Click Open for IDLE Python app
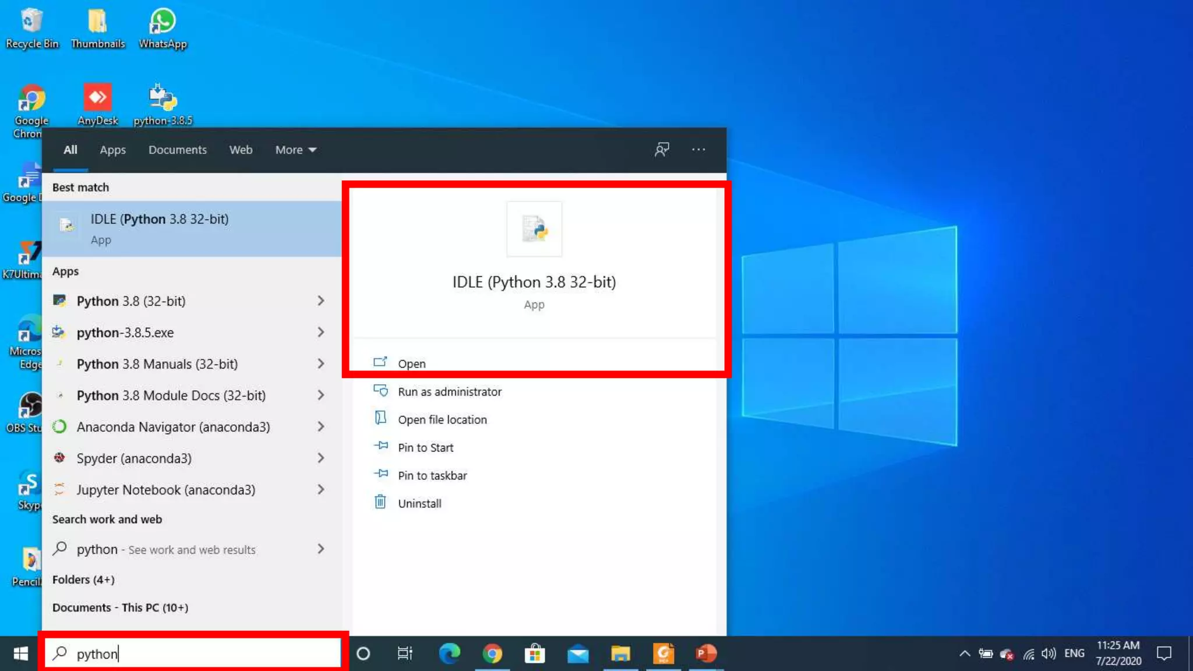This screenshot has height=671, width=1193. [411, 363]
